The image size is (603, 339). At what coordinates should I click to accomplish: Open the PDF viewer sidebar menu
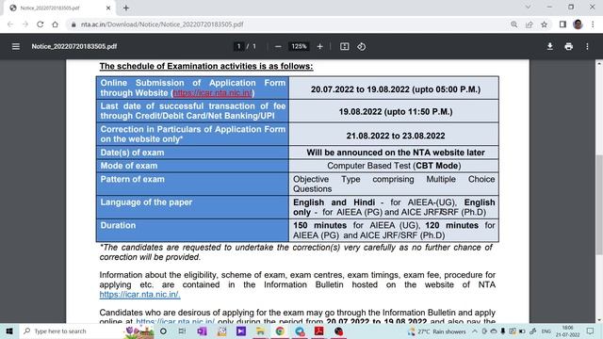pyautogui.click(x=16, y=46)
